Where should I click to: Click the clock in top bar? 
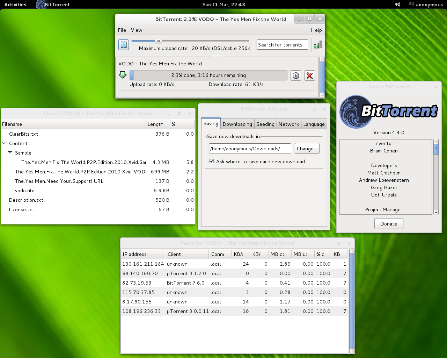coord(223,5)
